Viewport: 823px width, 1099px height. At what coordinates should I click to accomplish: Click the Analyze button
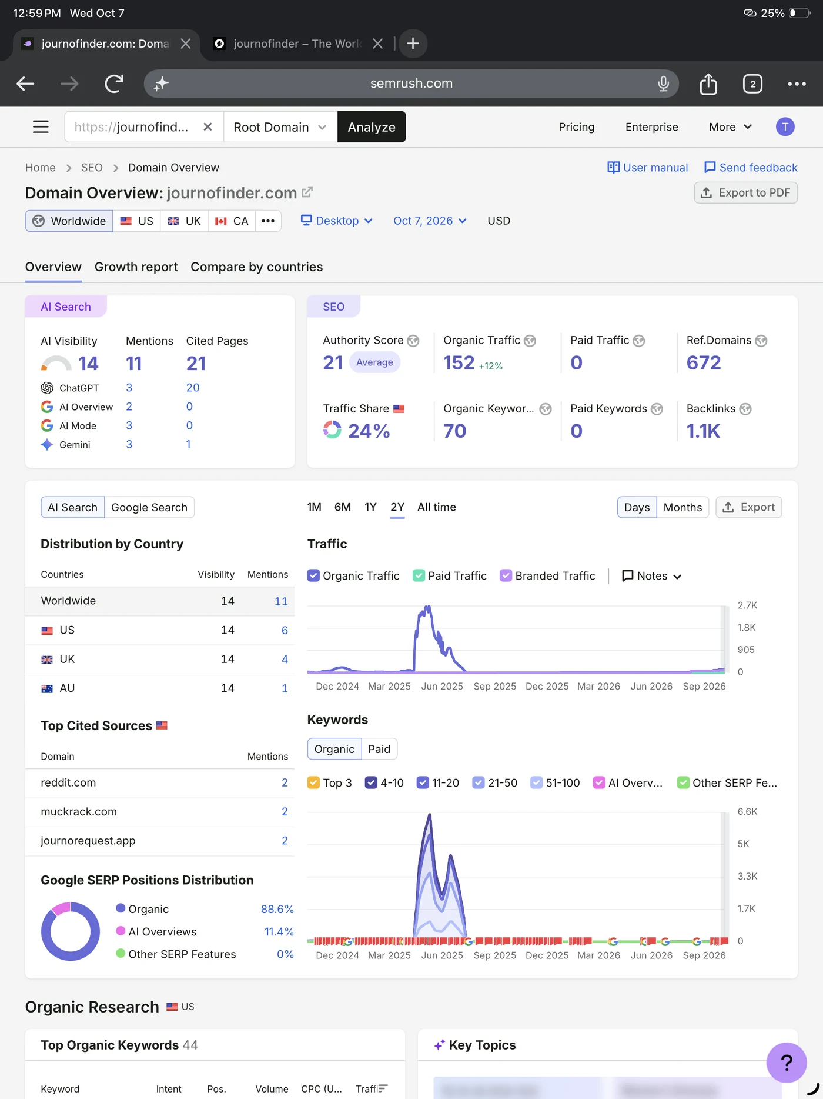[372, 127]
